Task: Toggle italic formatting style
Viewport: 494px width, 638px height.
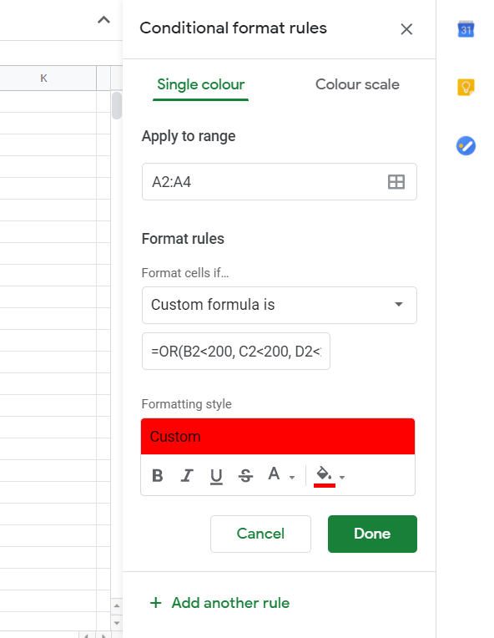Action: [x=187, y=475]
